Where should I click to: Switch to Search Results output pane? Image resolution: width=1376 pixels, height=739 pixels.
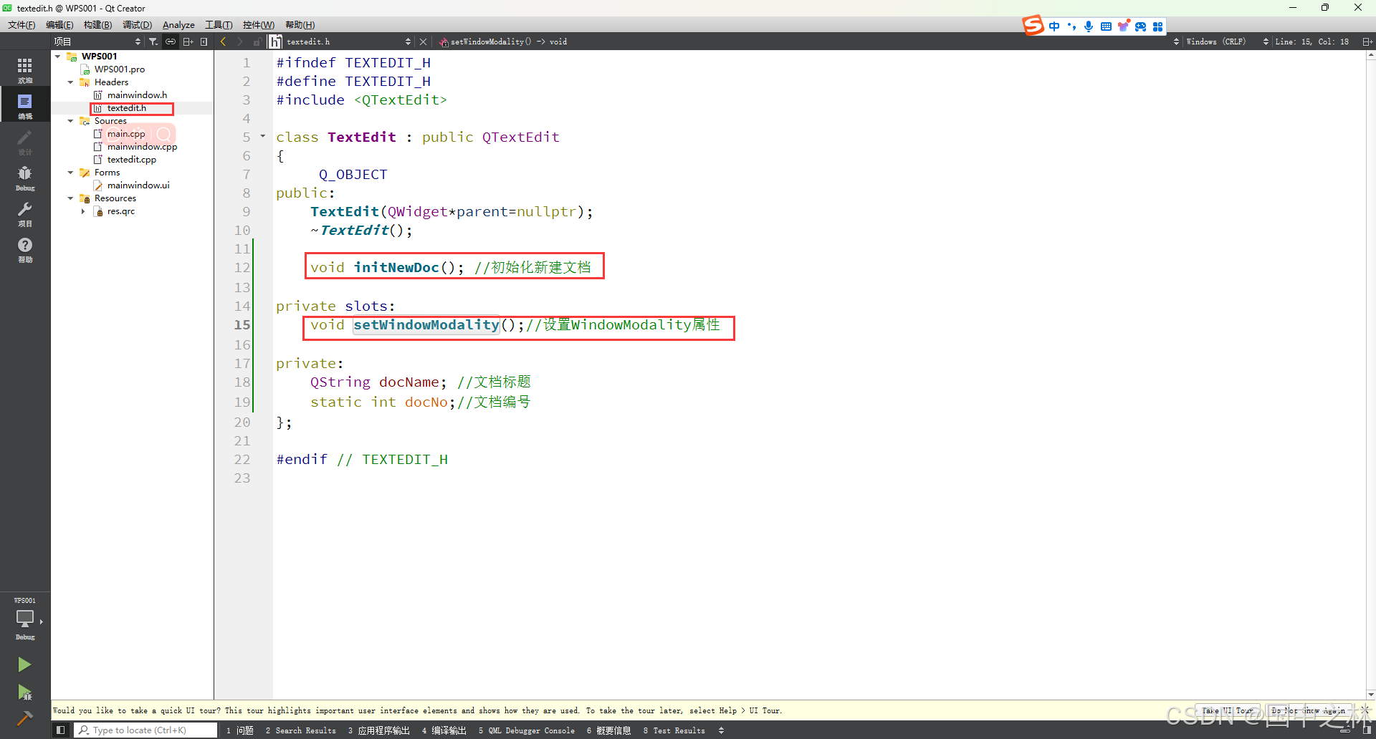(x=301, y=730)
